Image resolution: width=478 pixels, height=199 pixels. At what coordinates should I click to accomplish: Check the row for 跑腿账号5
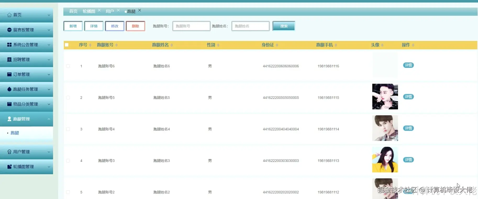[x=68, y=98]
